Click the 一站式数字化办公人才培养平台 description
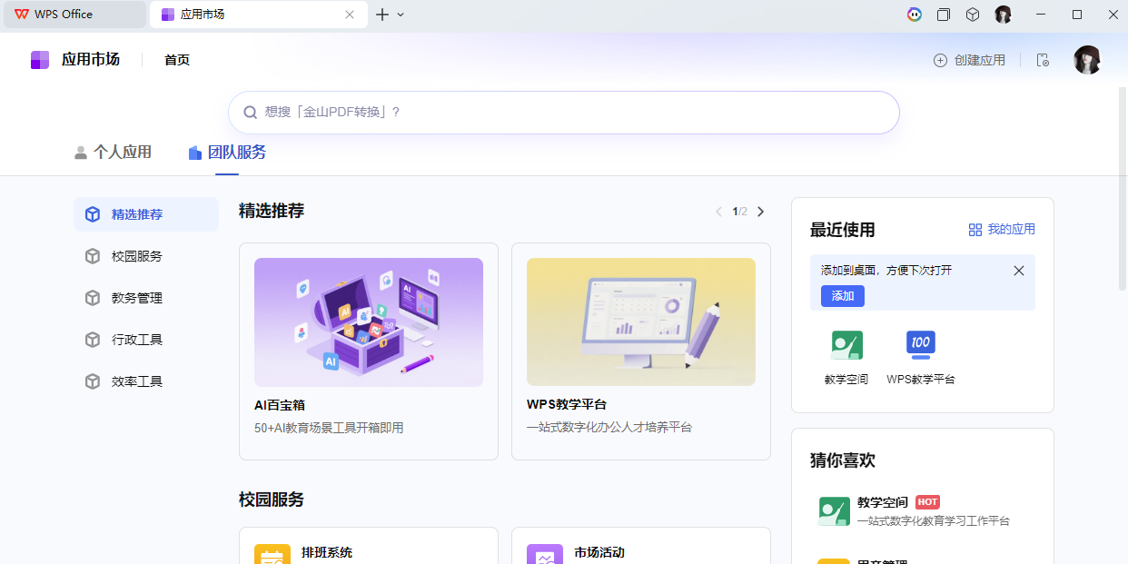Screen dimensions: 1128x564 [609, 427]
